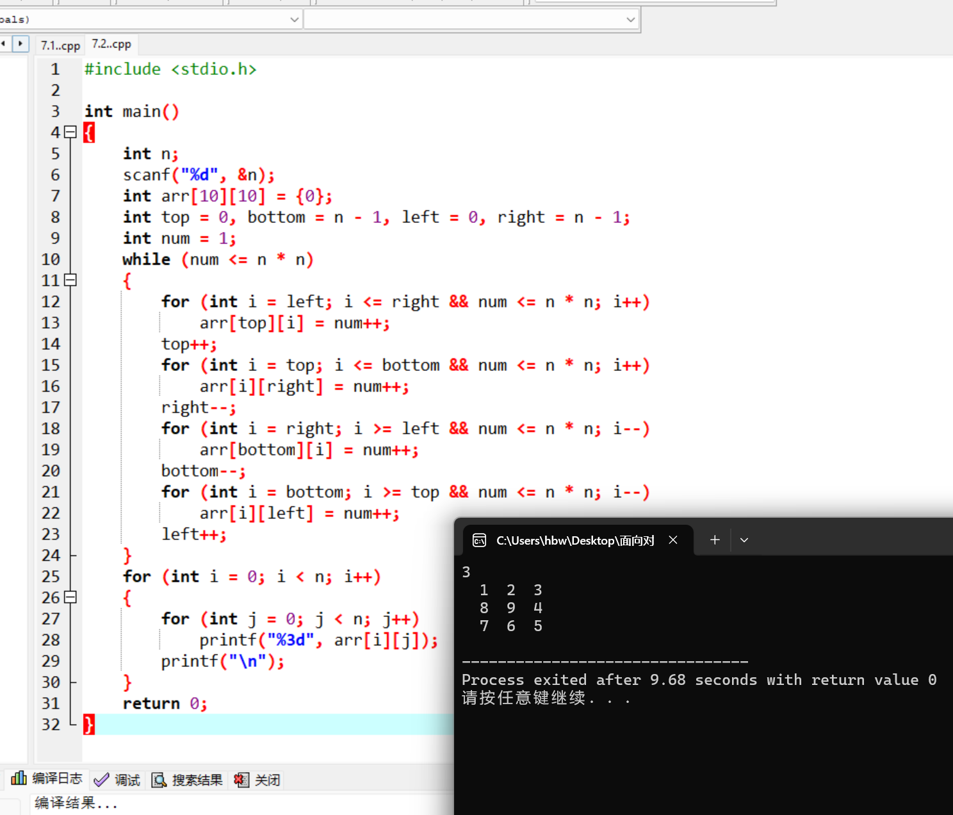This screenshot has width=953, height=815.
Task: Click the scanf("%d", &n); statement
Action: [x=199, y=175]
